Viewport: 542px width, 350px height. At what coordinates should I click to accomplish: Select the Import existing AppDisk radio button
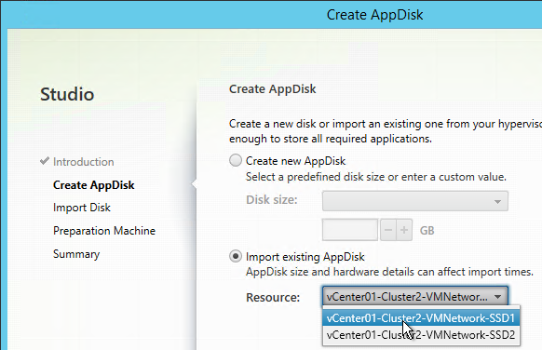point(236,257)
